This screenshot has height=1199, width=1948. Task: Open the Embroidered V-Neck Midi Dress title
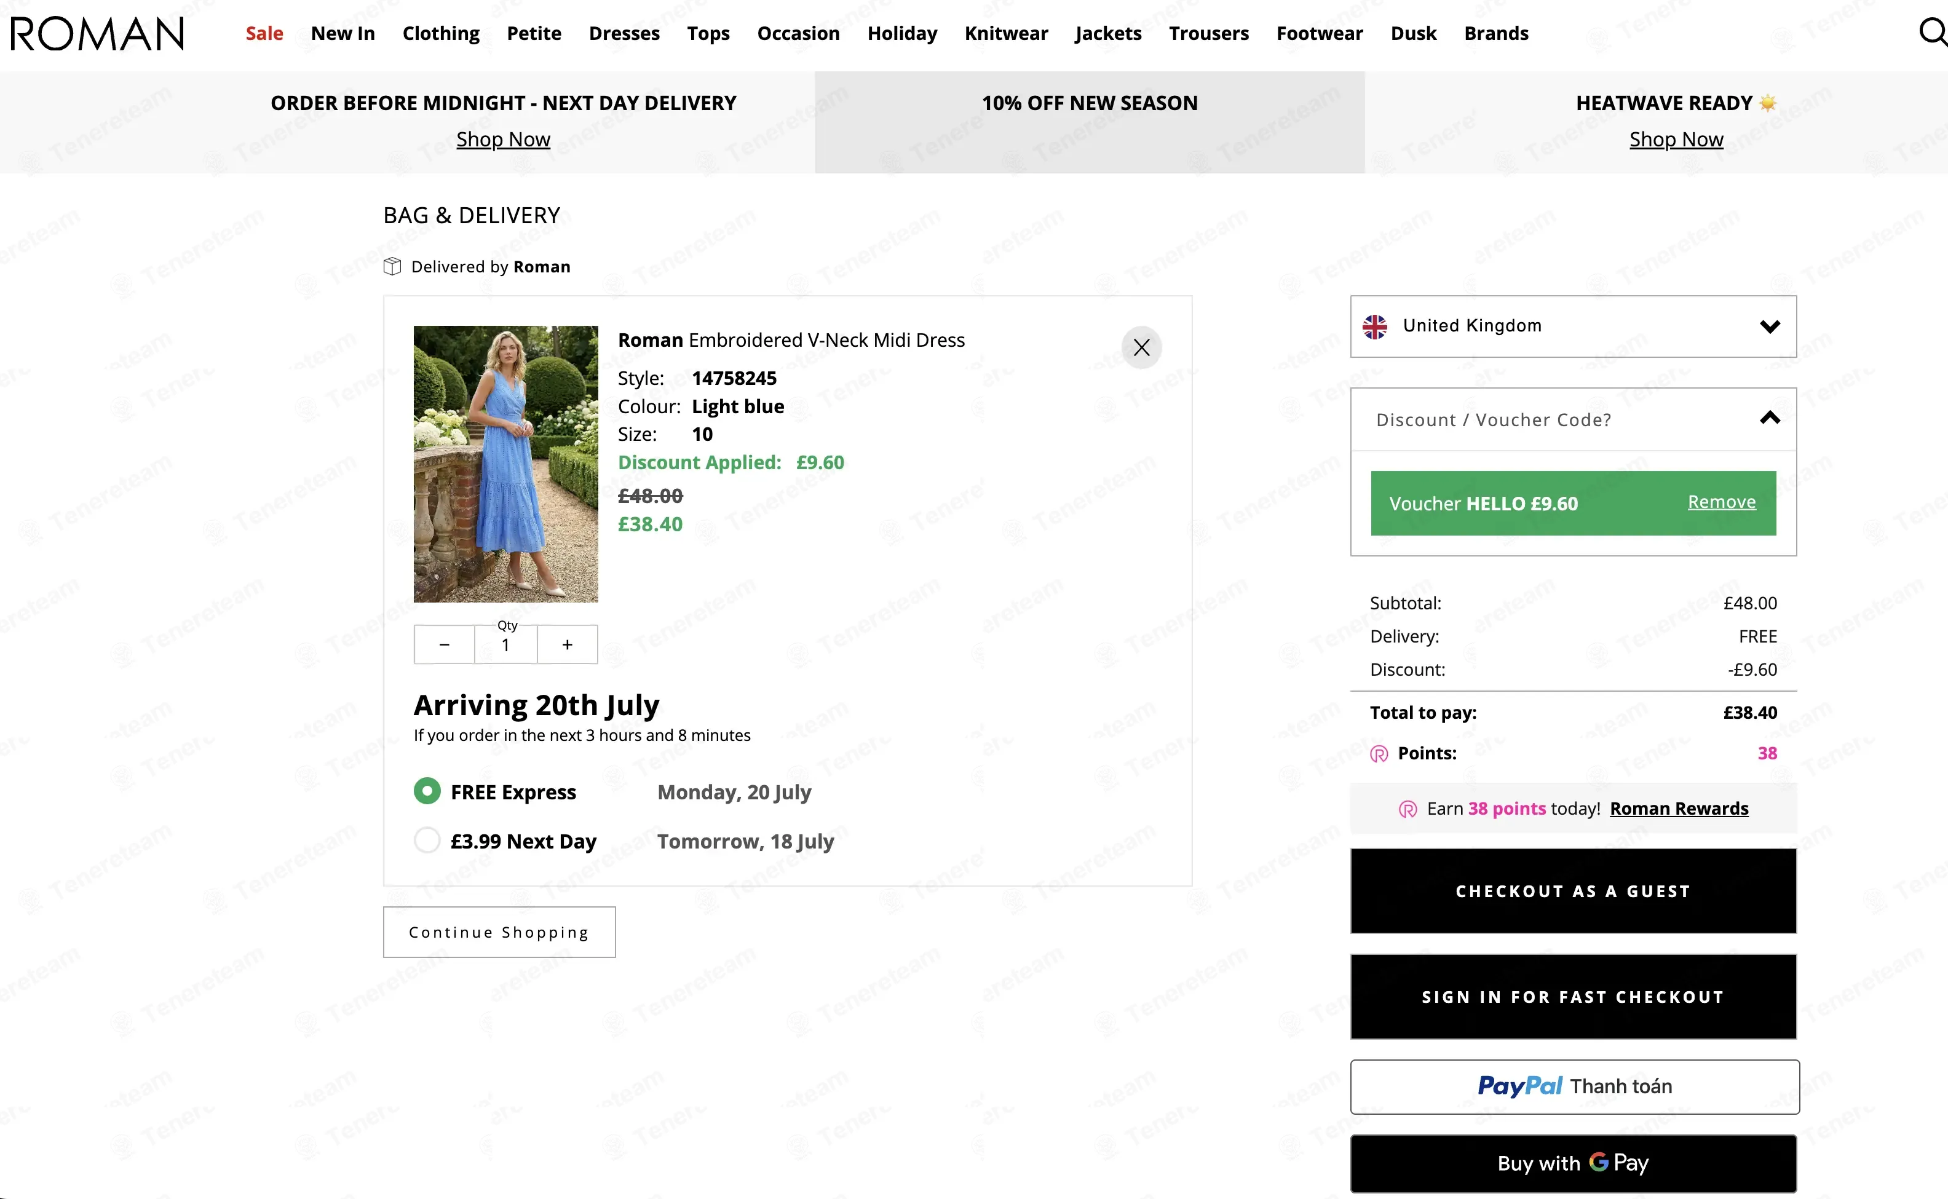tap(791, 340)
